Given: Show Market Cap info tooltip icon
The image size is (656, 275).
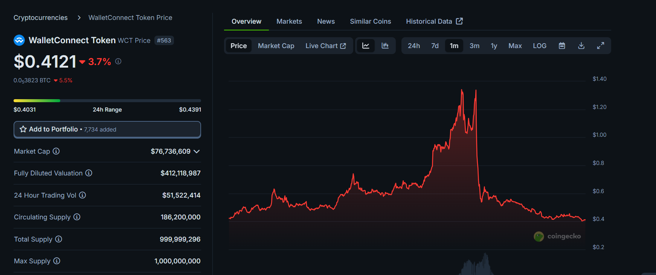Looking at the screenshot, I should (56, 151).
